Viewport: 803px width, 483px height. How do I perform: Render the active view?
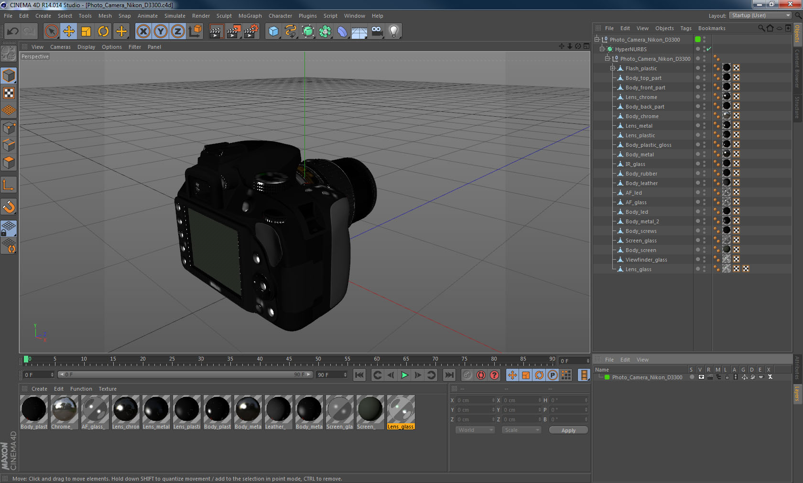pos(217,32)
